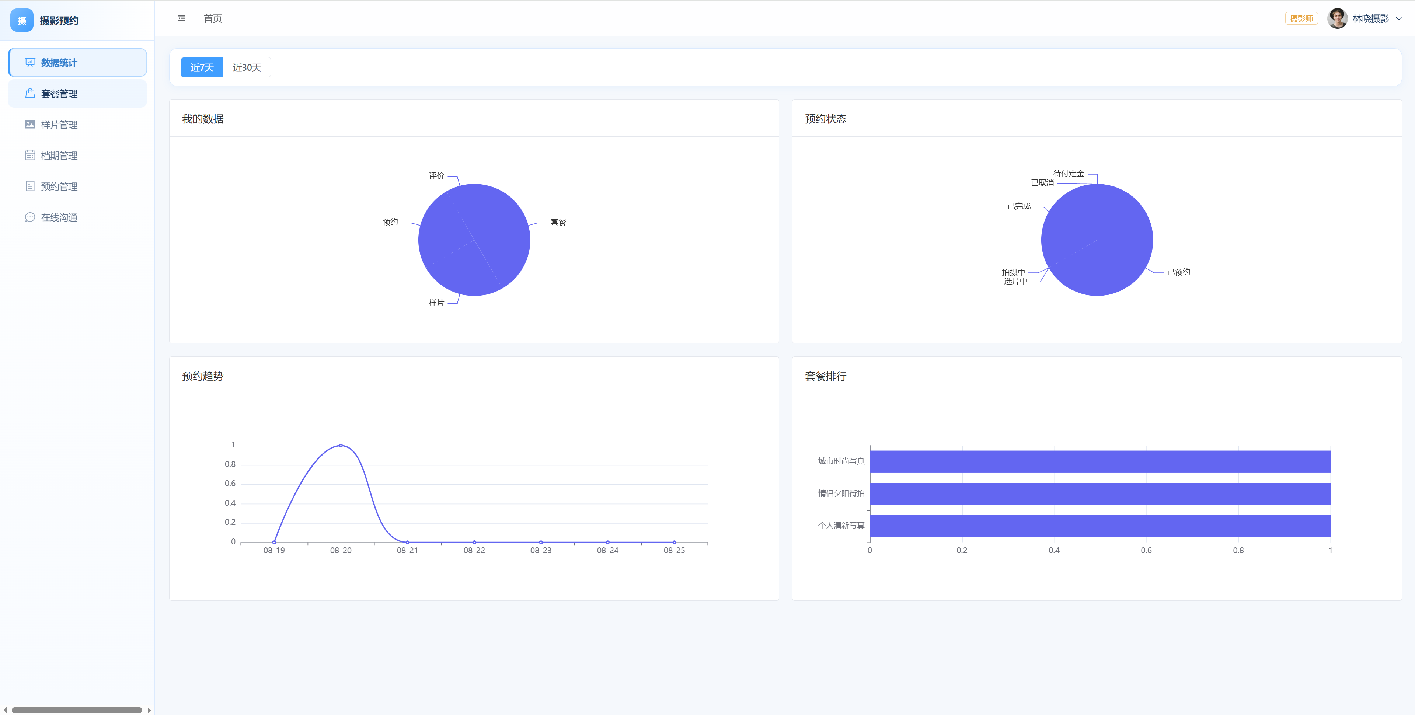The width and height of the screenshot is (1415, 715).
Task: Click the 数据统计 chart board icon
Action: coord(30,63)
